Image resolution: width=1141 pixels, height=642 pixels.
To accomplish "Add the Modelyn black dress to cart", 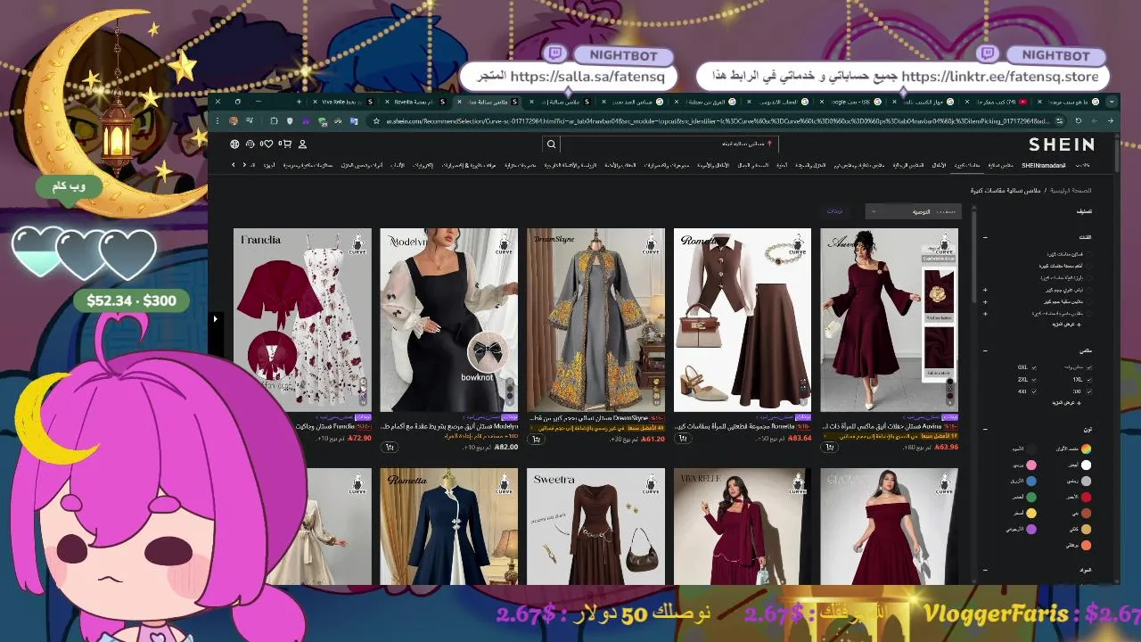I will click(390, 447).
